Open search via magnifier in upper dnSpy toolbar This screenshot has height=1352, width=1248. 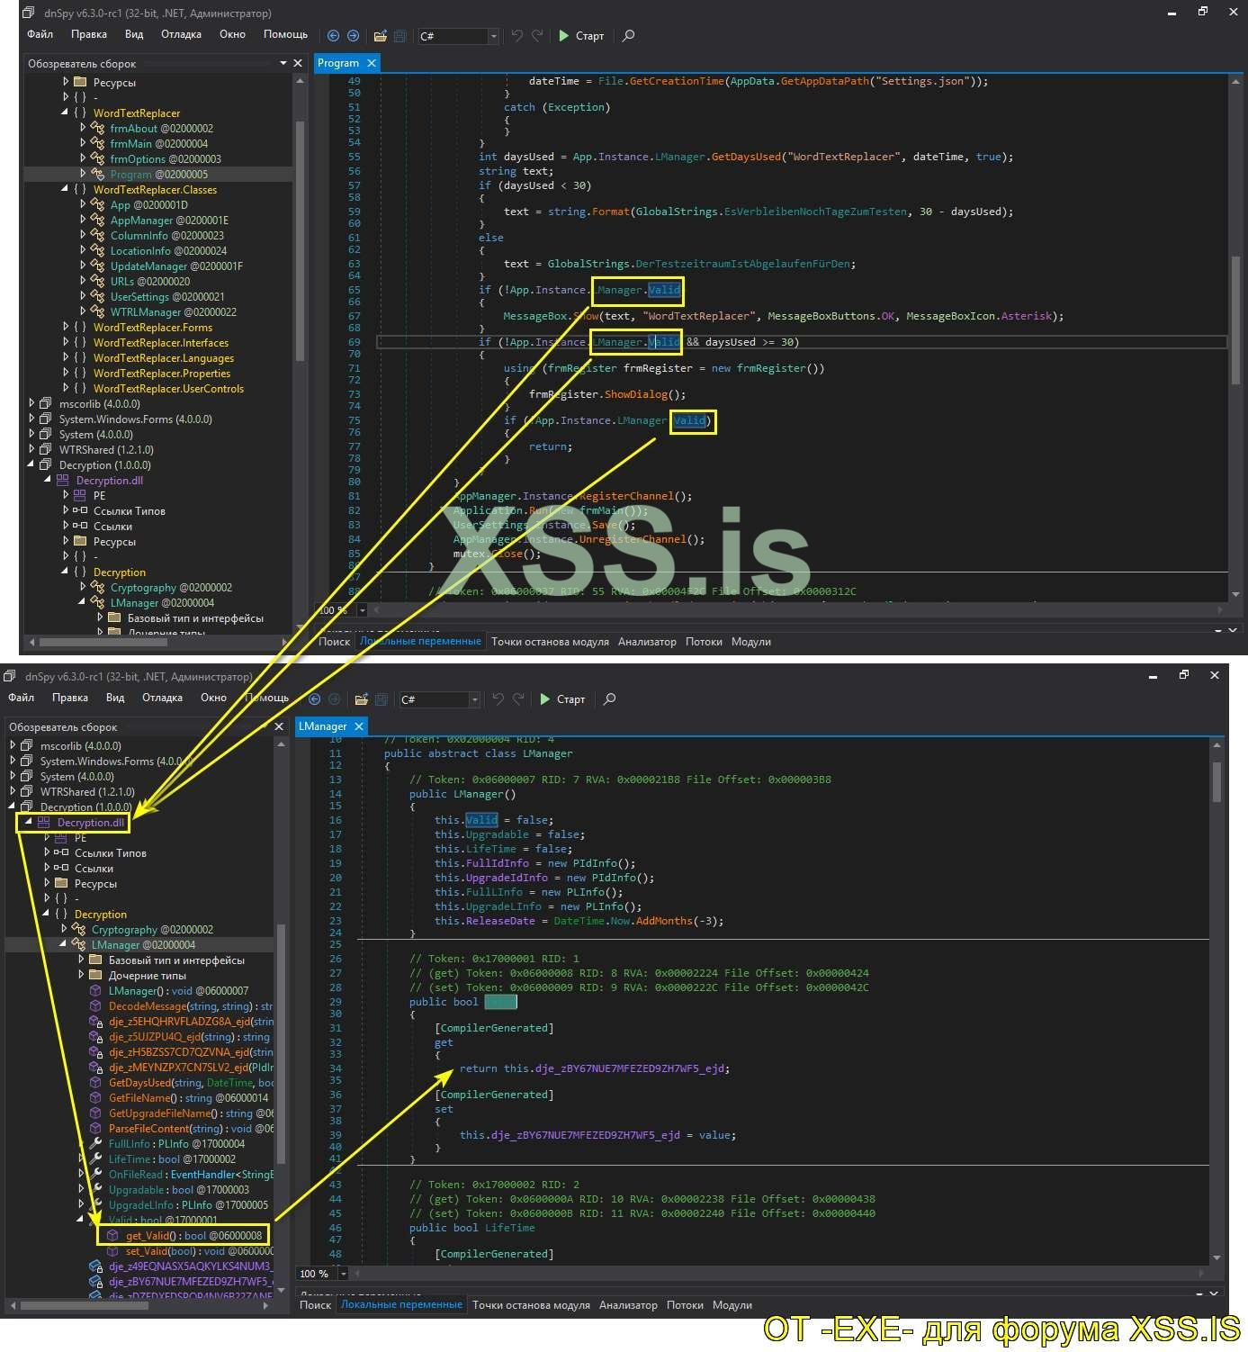(x=629, y=36)
